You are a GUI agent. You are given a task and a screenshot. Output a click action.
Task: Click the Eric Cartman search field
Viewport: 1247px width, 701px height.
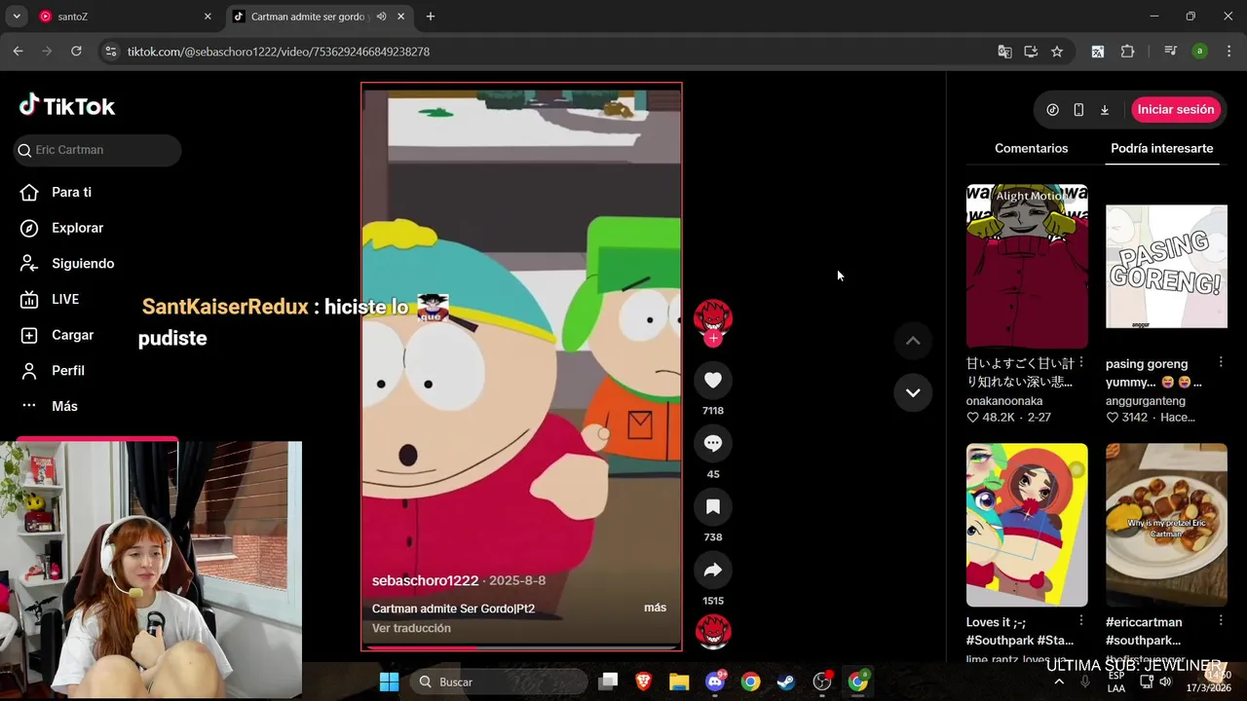click(x=97, y=150)
